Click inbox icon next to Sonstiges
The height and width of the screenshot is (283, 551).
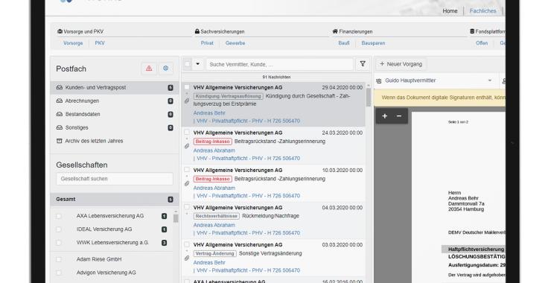[x=60, y=127]
